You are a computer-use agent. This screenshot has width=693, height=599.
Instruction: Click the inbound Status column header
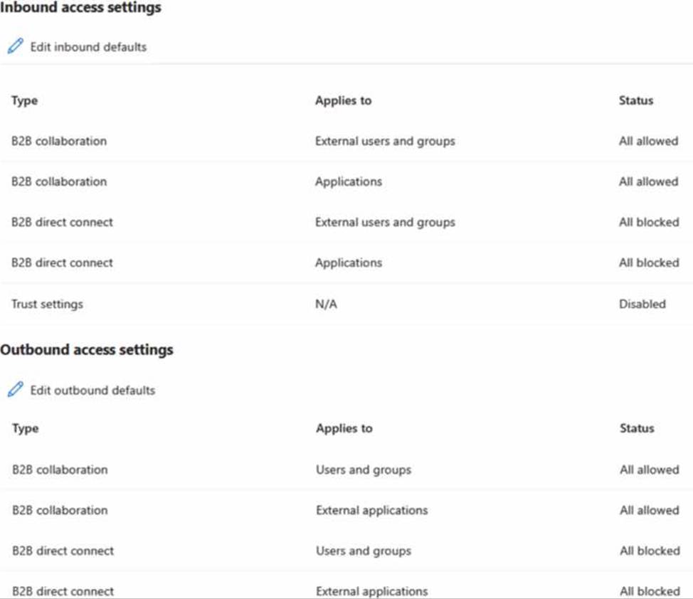pos(635,100)
